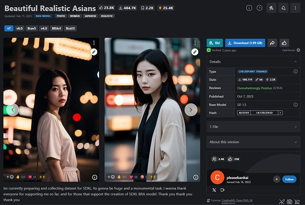Open the help question mark icon

pos(259,8)
